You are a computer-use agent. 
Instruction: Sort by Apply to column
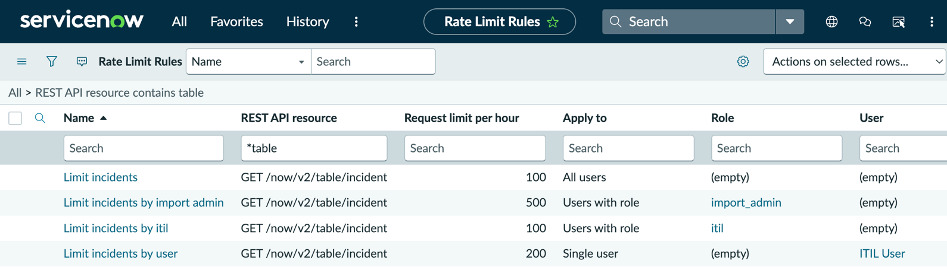pyautogui.click(x=585, y=118)
